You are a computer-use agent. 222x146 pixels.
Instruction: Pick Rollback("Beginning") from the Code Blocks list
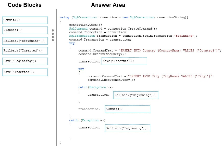pyautogui.click(x=25, y=41)
